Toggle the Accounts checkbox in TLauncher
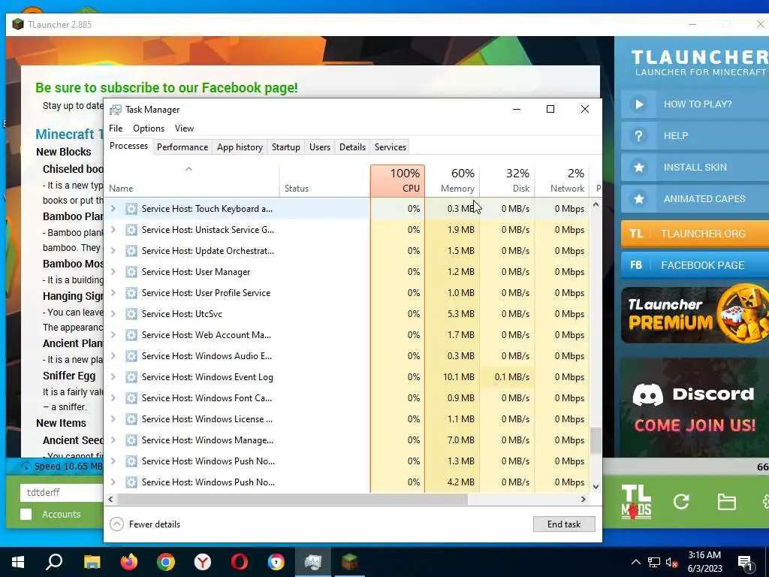This screenshot has height=577, width=769. [26, 514]
